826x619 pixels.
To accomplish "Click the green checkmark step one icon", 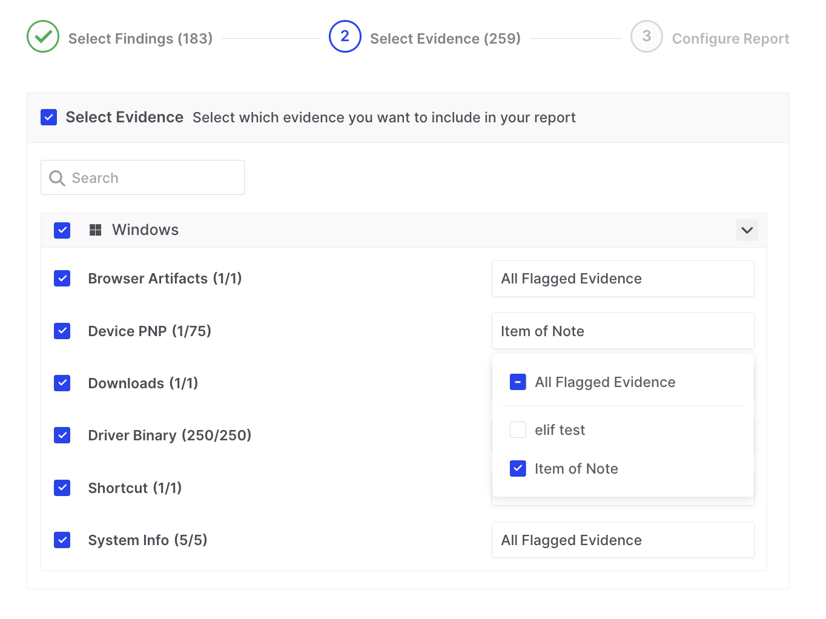I will click(43, 36).
